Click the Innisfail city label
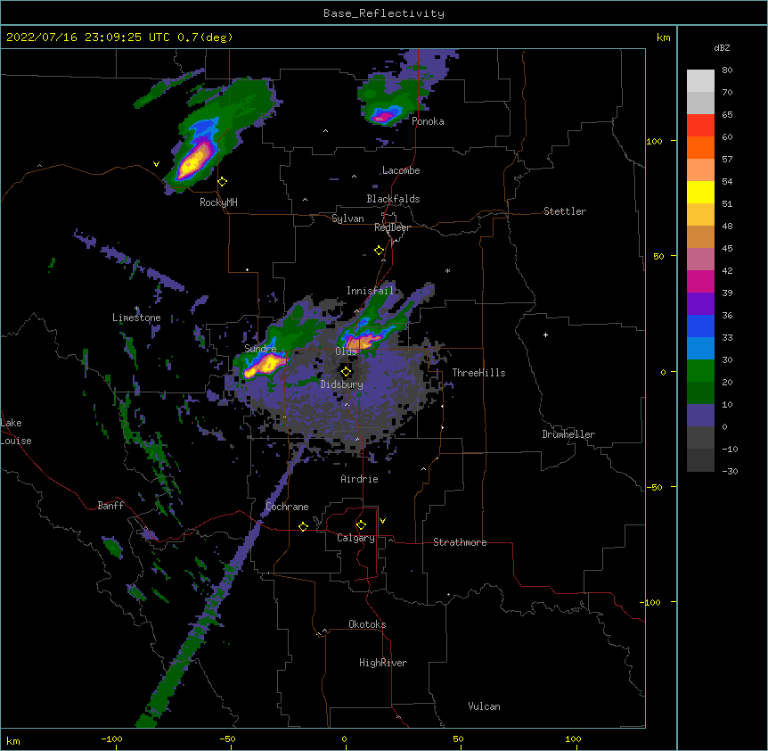 (370, 291)
